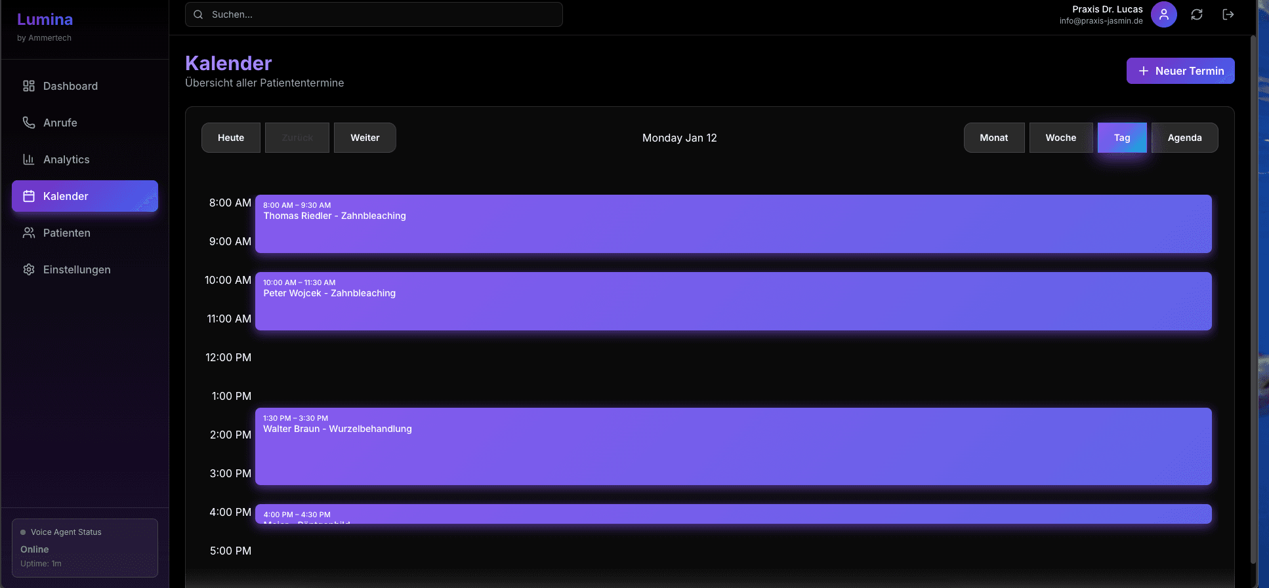Screen dimensions: 1269x588
Task: Click the Kalender calendar icon in sidebar
Action: pos(29,196)
